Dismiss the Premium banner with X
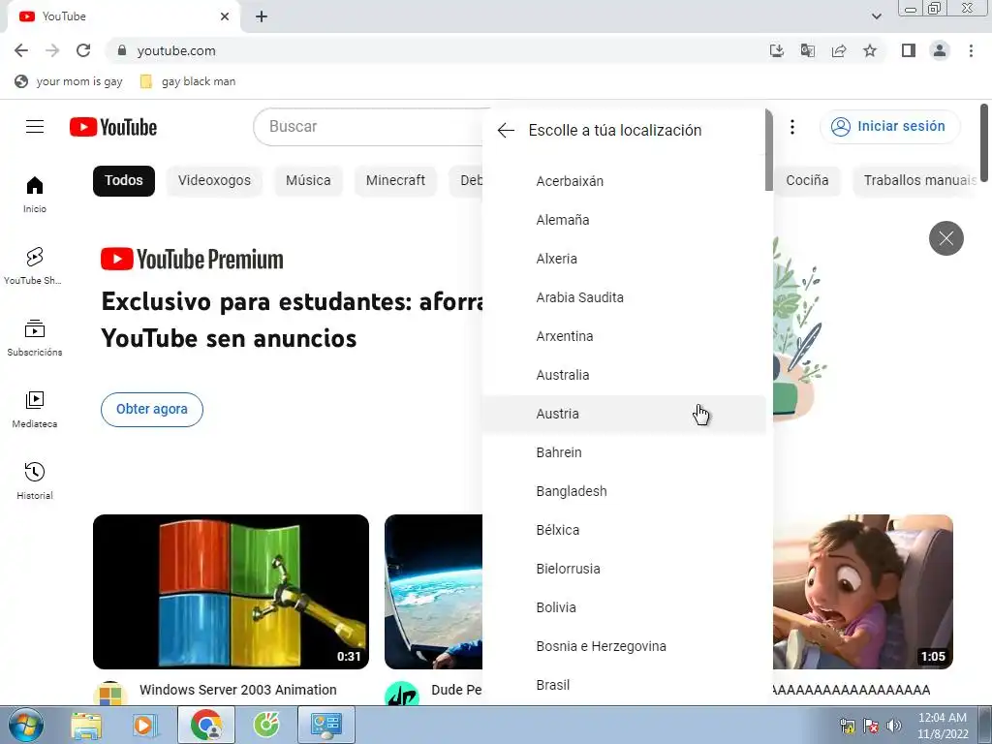This screenshot has width=992, height=744. (x=945, y=238)
